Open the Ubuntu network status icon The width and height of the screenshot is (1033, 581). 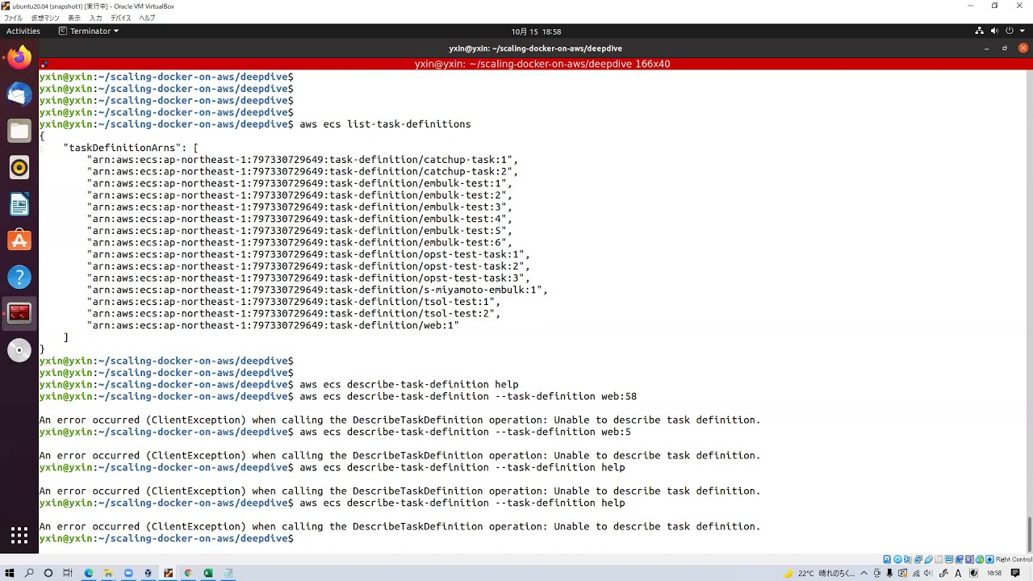tap(980, 31)
